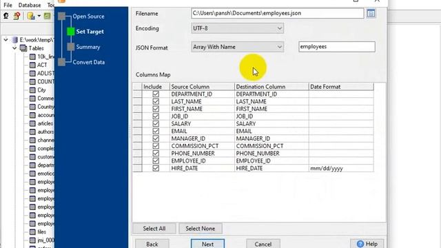The width and height of the screenshot is (441, 248).
Task: Click the database icon for E:\work\temp
Action: (15, 40)
